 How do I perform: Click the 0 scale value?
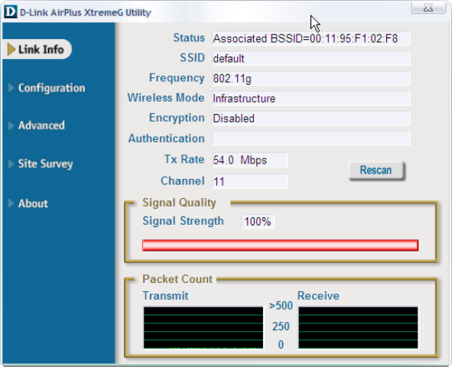click(281, 345)
